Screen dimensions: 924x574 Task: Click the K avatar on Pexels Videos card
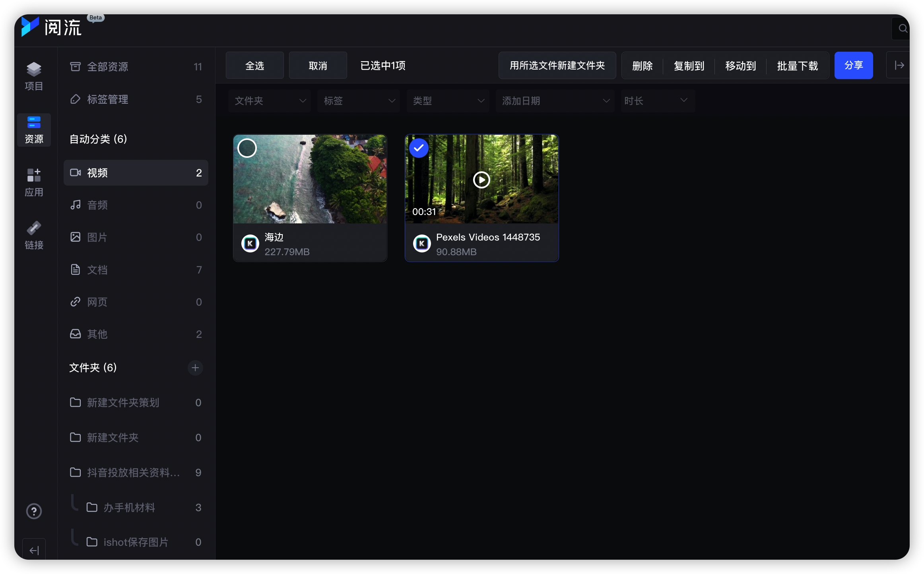pos(422,244)
